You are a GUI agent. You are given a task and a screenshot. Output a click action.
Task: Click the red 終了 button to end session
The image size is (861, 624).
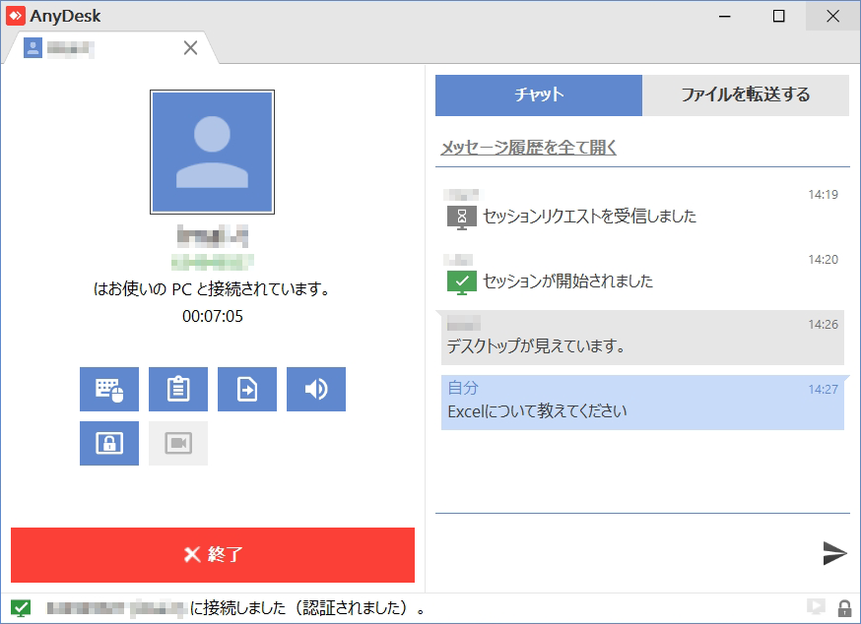coord(211,555)
